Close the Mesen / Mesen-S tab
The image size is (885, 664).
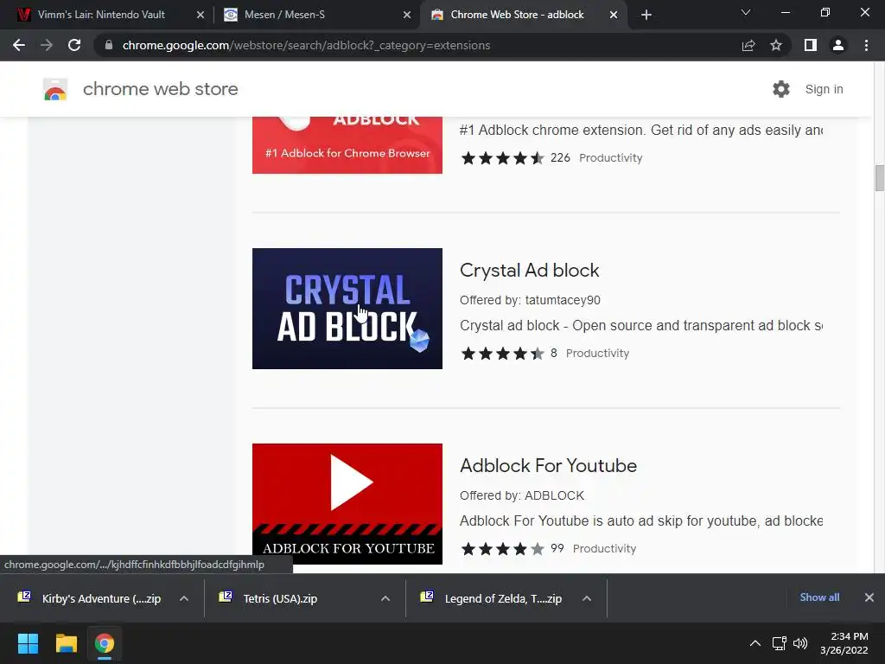(x=407, y=15)
